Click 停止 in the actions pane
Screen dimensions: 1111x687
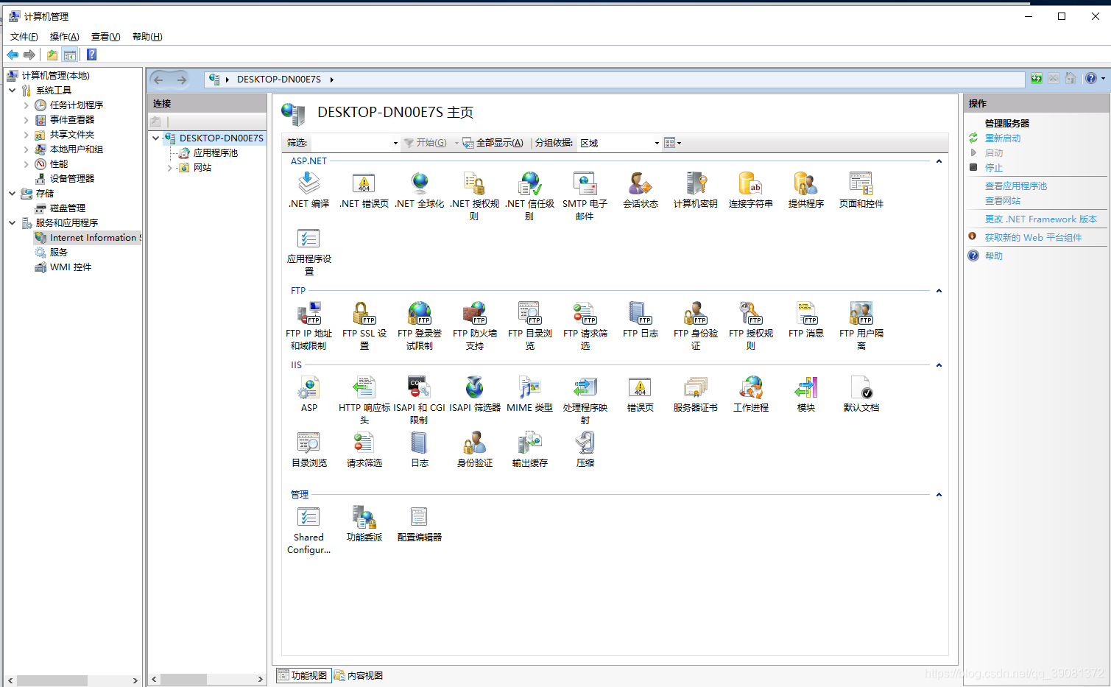pos(994,167)
